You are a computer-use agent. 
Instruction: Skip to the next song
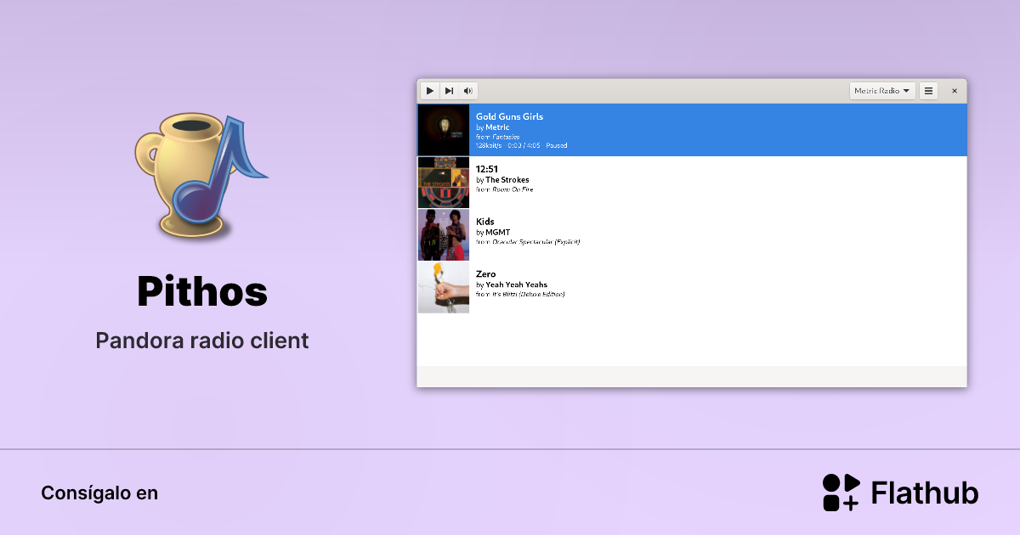tap(449, 90)
